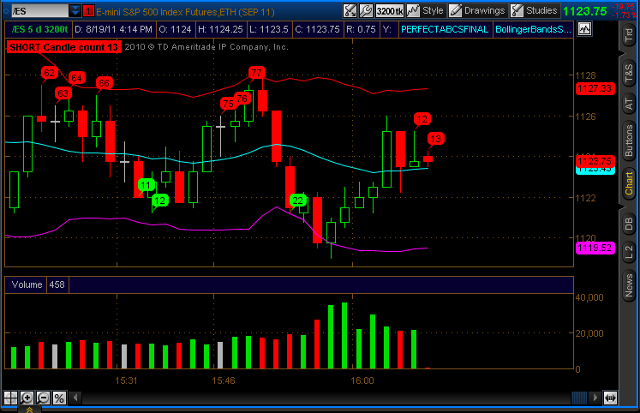
Task: Switch to the News side tab
Action: [x=629, y=285]
